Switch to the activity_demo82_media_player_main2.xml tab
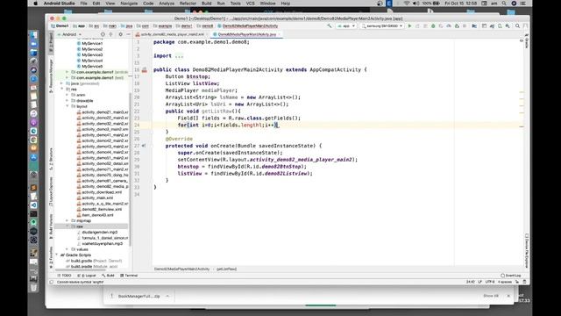 click(x=172, y=34)
